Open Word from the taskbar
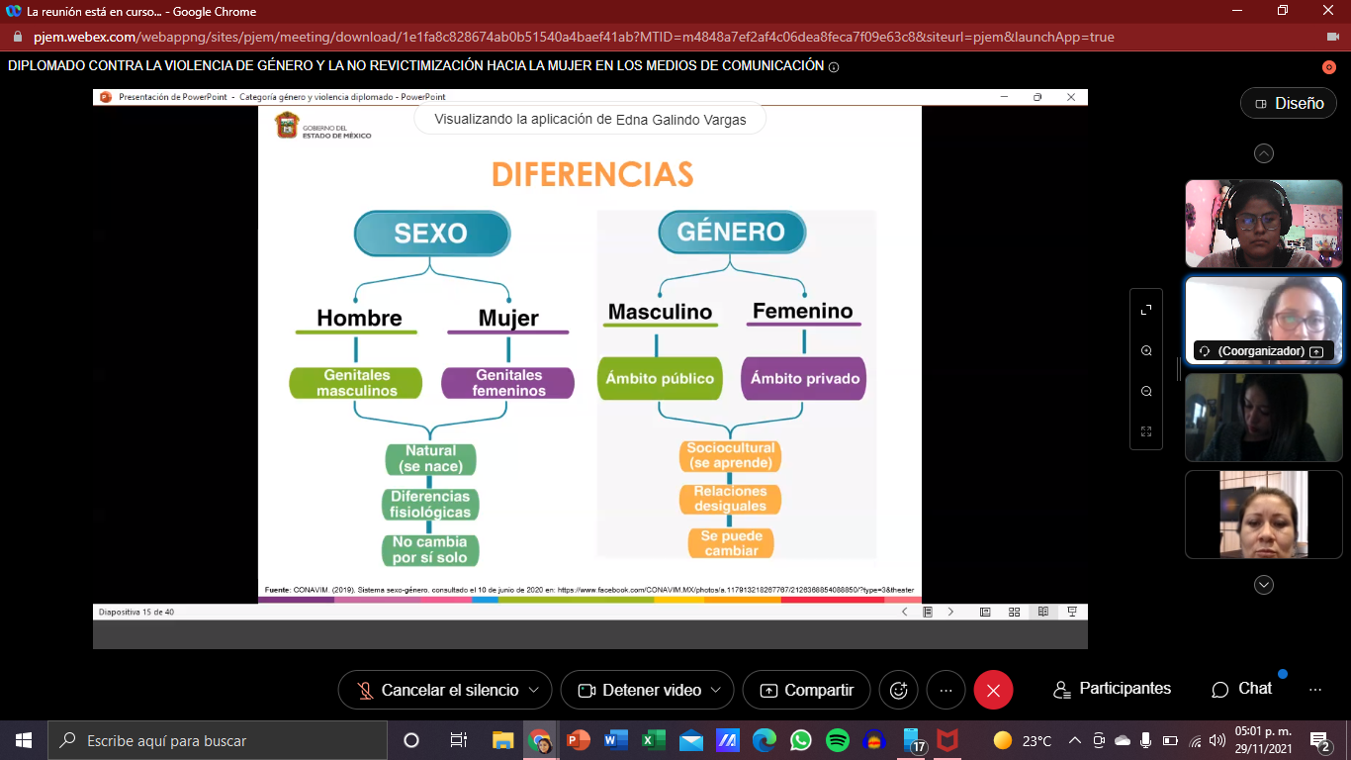The height and width of the screenshot is (760, 1351). point(615,740)
